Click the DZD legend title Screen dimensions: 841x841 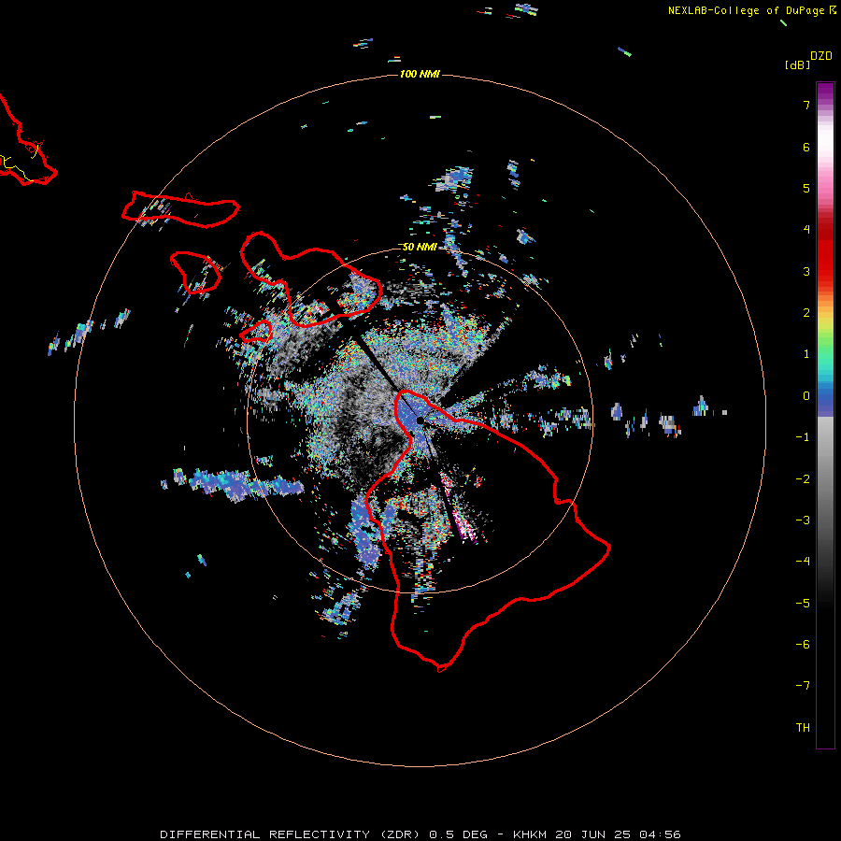pos(821,56)
